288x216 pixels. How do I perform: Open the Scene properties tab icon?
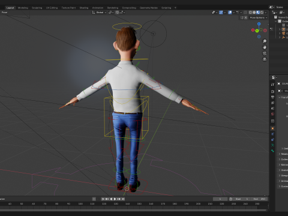pos(272,109)
